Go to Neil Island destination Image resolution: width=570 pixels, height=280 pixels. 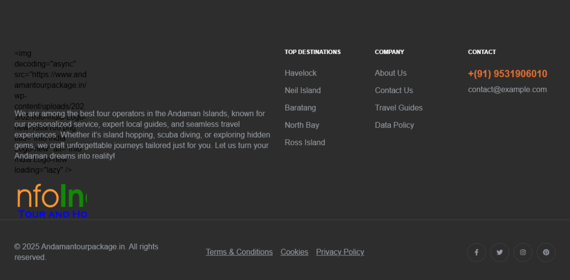[x=303, y=90]
